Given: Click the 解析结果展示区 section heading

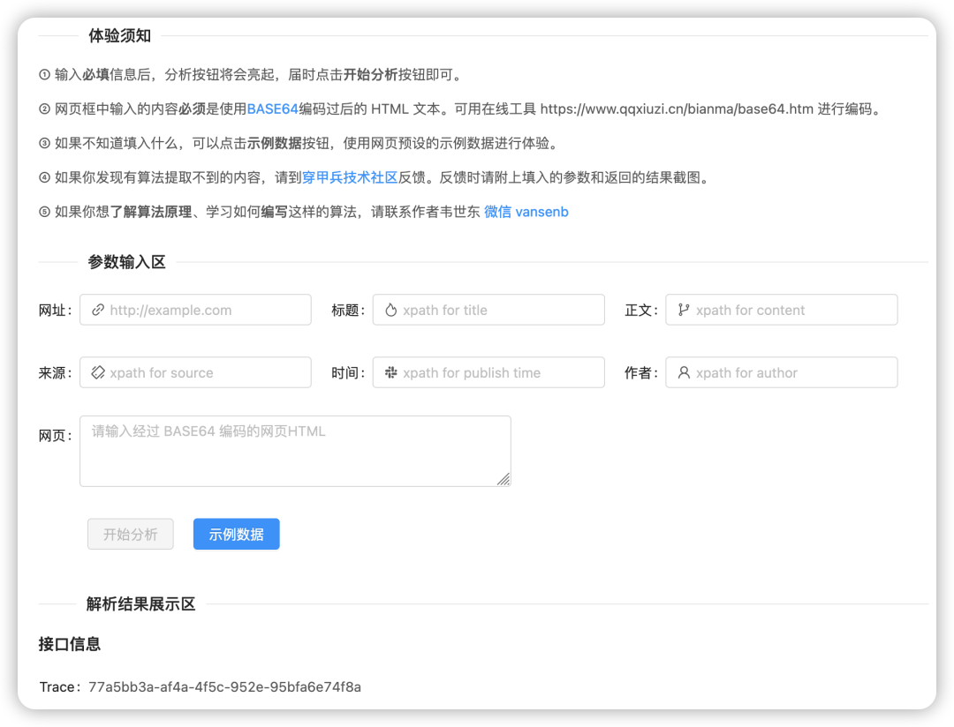Looking at the screenshot, I should click(140, 604).
